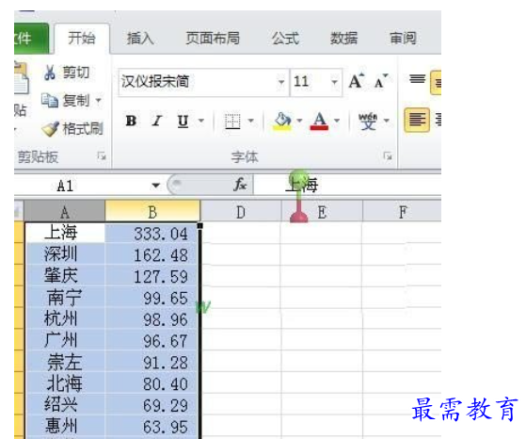
Task: Click the Copy button
Action: [x=71, y=101]
